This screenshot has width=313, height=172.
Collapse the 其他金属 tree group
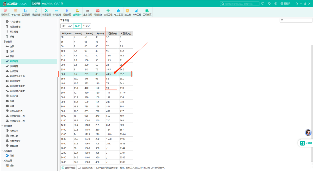(x=2, y=160)
